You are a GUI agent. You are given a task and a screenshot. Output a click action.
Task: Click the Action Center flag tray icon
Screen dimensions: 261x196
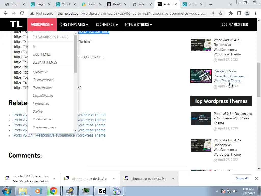point(223,191)
